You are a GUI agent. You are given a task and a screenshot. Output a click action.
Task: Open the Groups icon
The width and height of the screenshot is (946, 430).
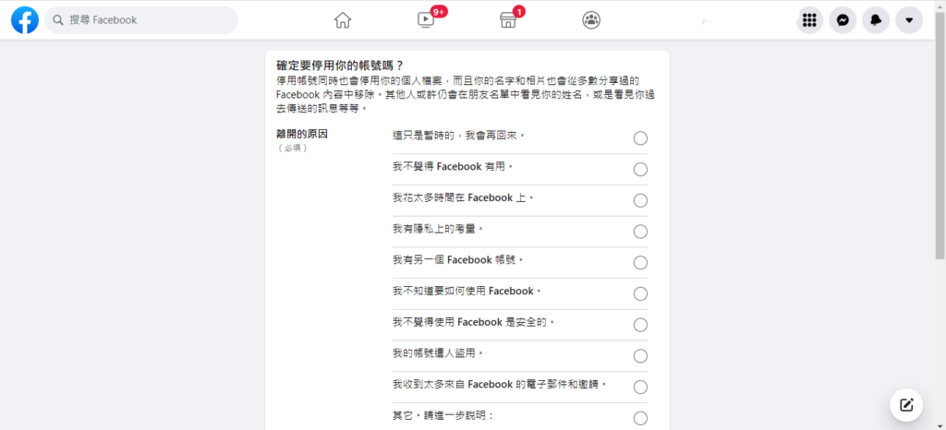pyautogui.click(x=591, y=20)
